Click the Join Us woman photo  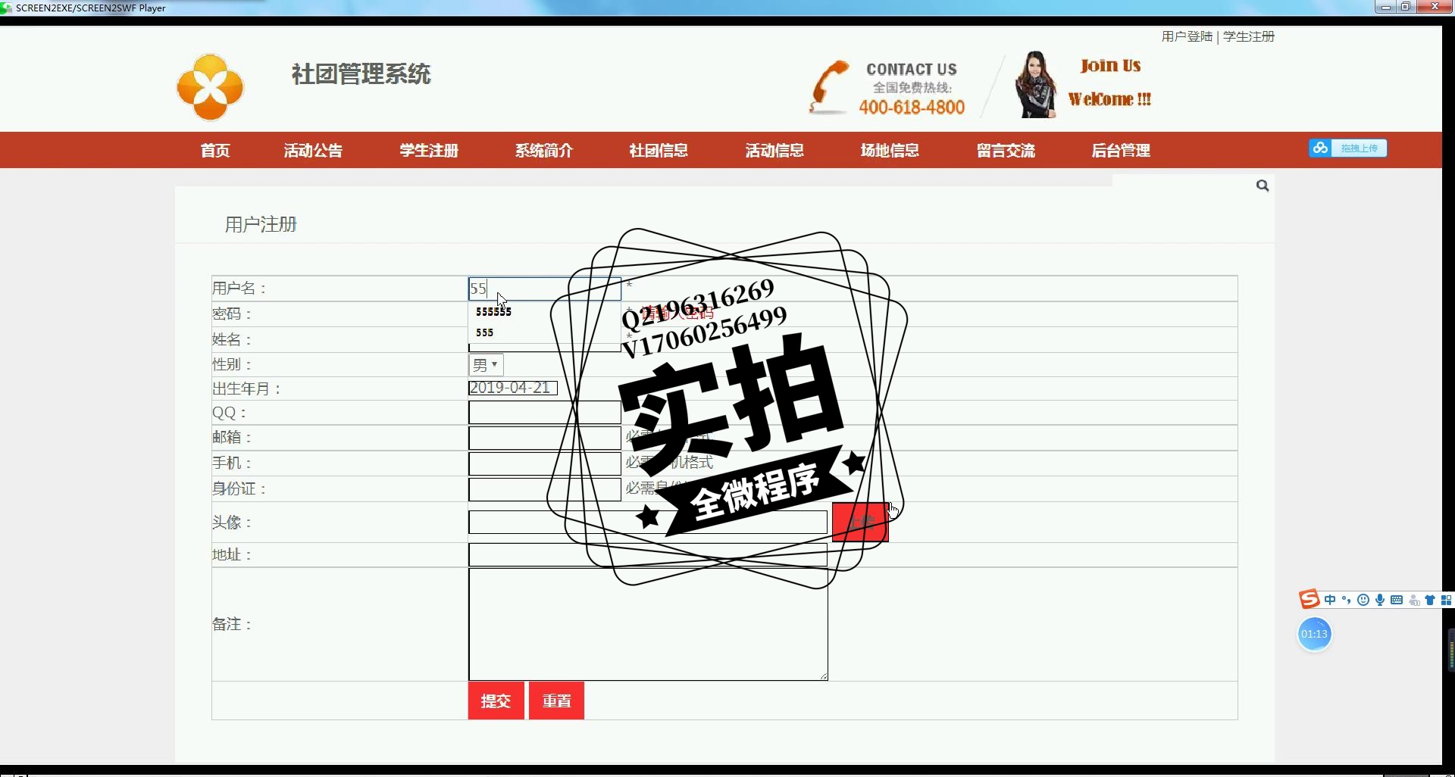(1035, 85)
